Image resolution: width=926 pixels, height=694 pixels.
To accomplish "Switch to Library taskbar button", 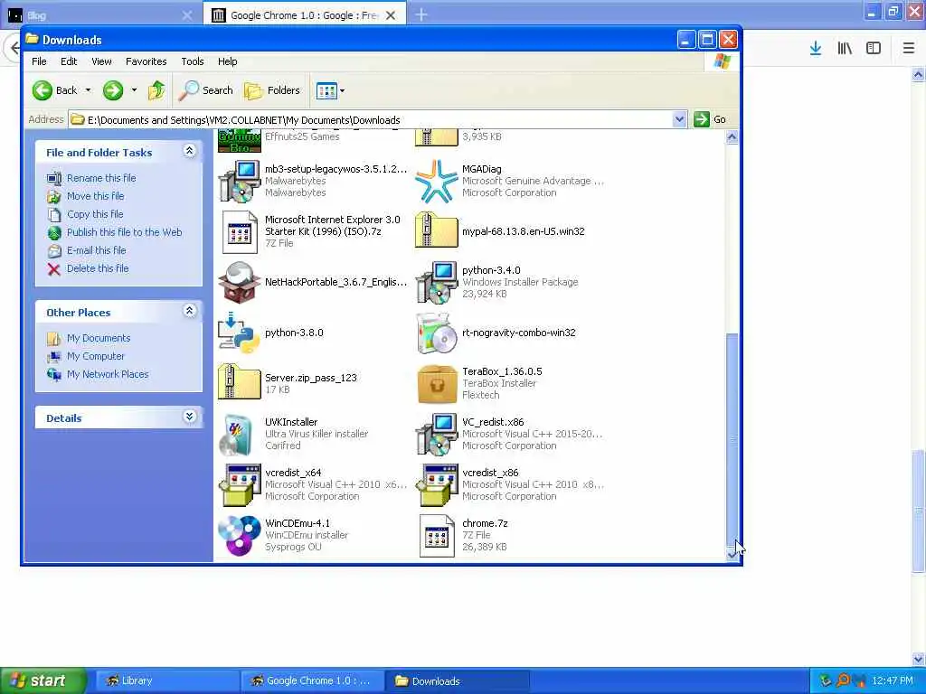I will (x=167, y=681).
